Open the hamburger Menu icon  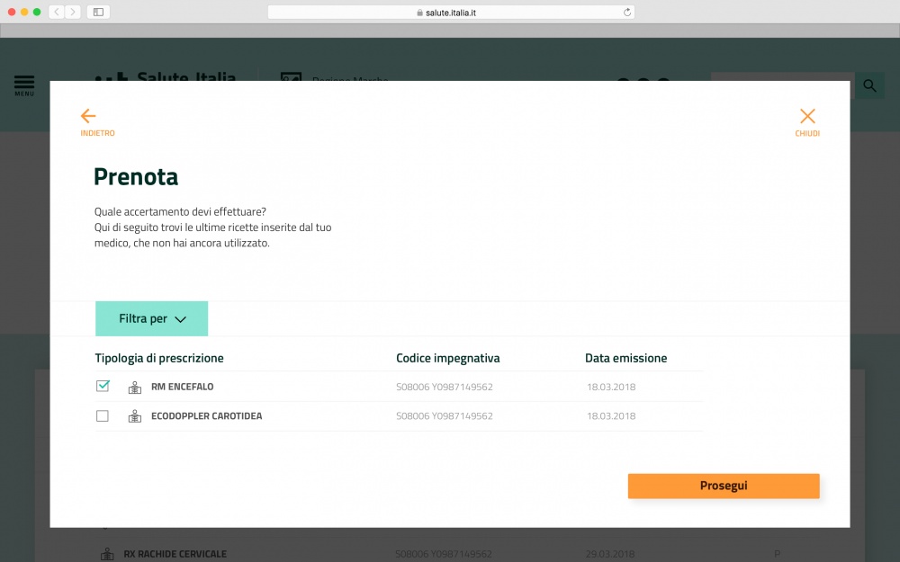(x=24, y=85)
